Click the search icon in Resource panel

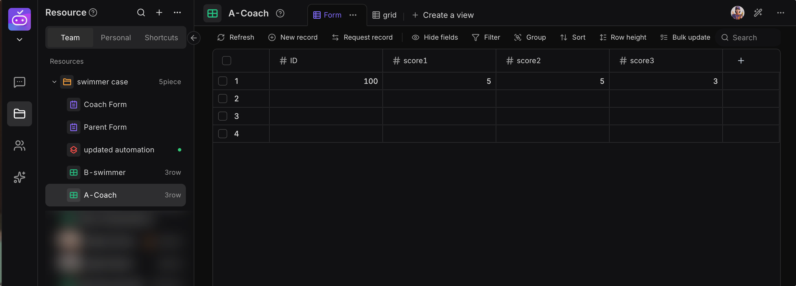pos(141,13)
